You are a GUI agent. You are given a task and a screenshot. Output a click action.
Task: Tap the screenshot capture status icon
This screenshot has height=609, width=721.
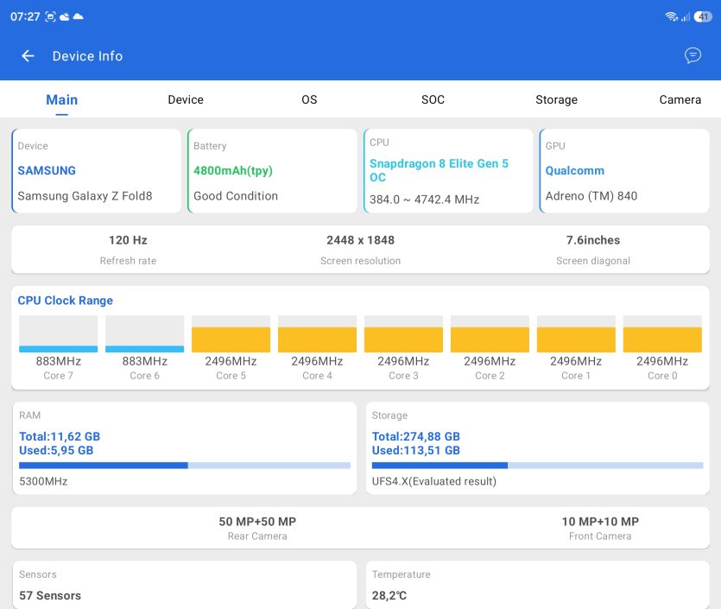tap(50, 16)
